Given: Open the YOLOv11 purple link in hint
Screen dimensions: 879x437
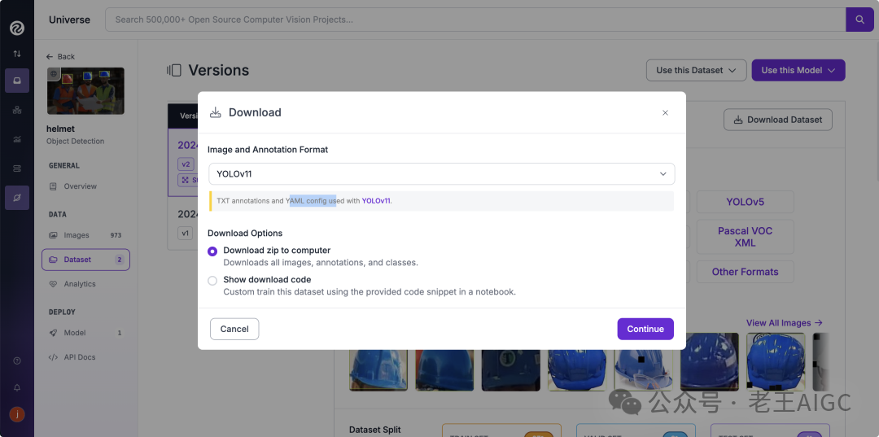Looking at the screenshot, I should (x=376, y=200).
